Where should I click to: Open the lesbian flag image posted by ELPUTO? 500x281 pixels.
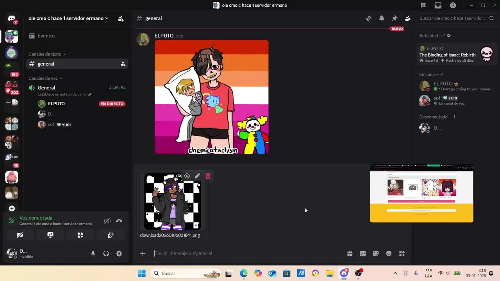click(x=212, y=97)
